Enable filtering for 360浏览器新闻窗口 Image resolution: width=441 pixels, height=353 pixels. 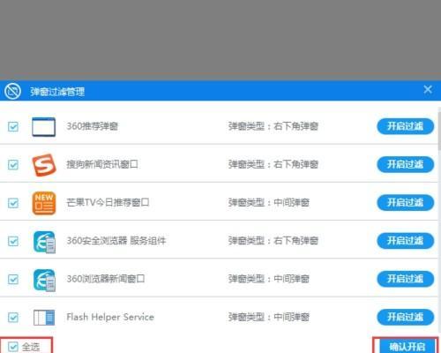[x=406, y=279]
